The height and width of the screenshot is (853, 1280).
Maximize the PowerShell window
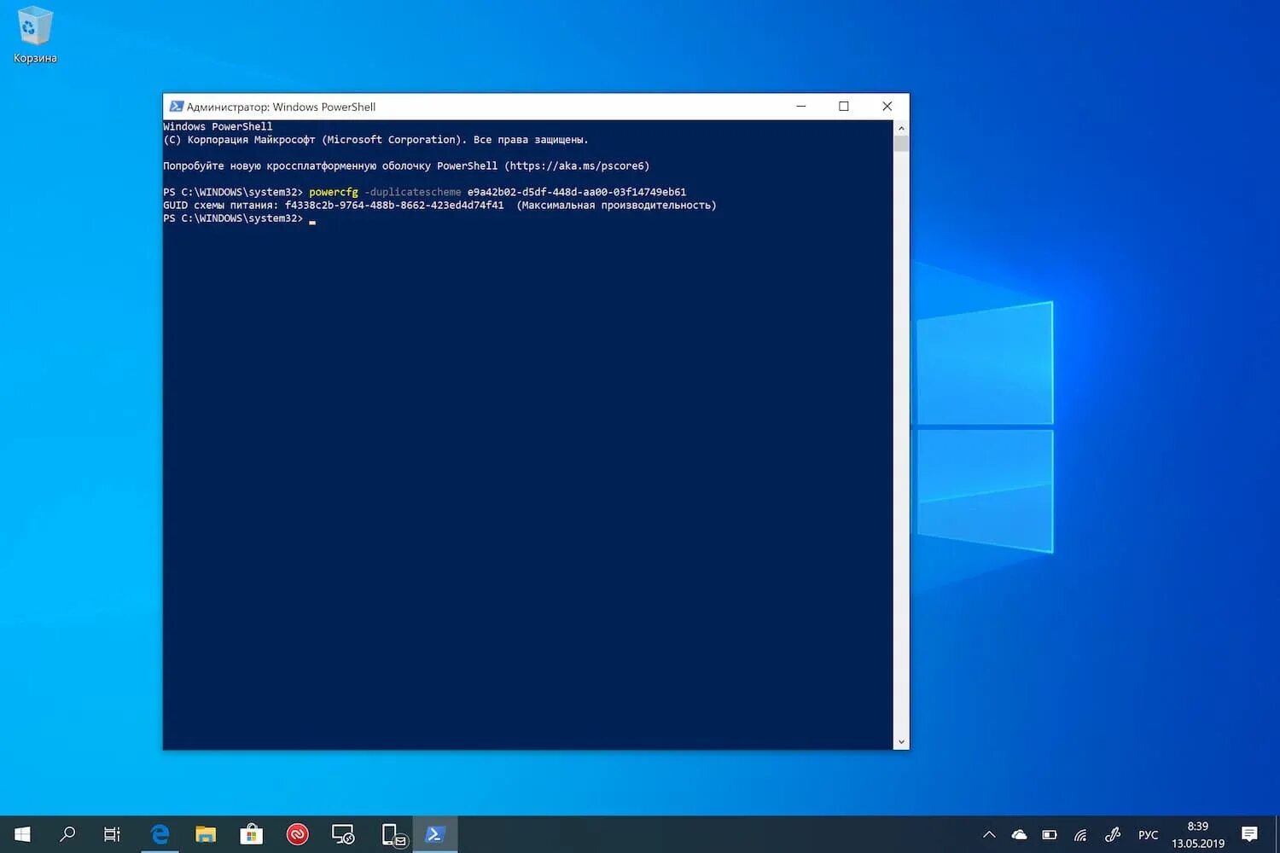tap(844, 107)
